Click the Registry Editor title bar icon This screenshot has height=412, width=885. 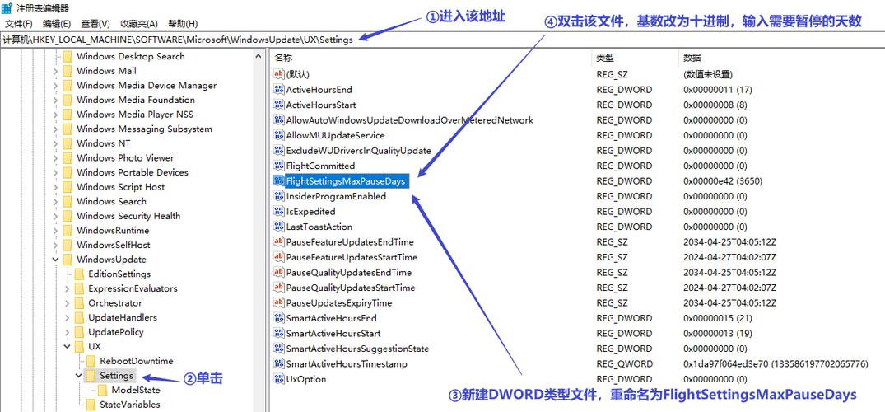pos(7,8)
